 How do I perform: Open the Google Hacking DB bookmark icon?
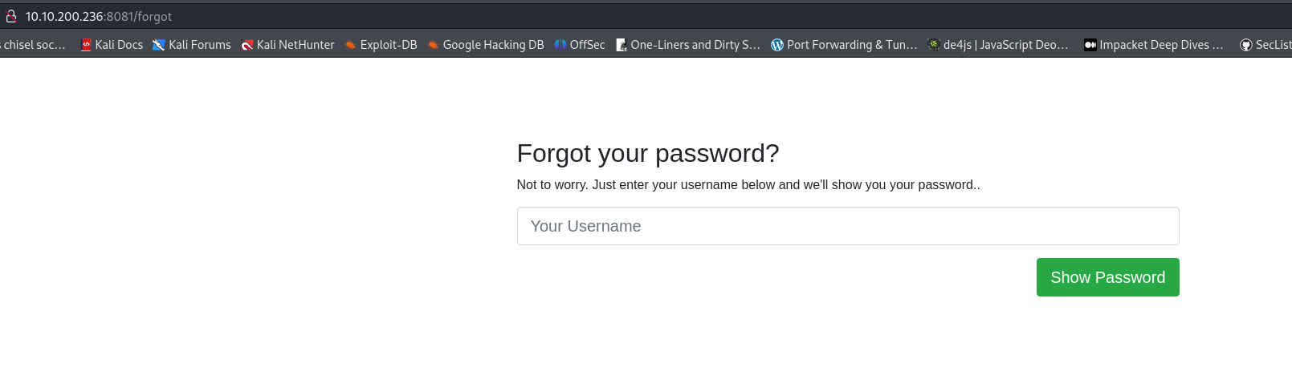pyautogui.click(x=434, y=45)
